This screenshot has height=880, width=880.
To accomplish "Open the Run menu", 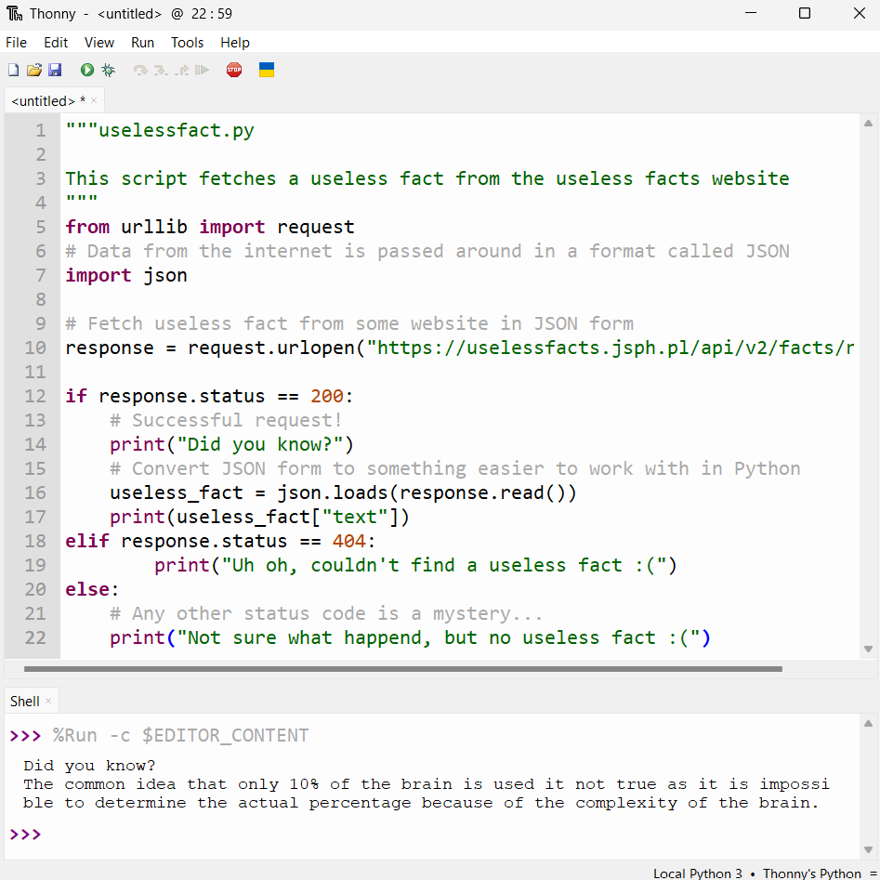I will [x=142, y=43].
